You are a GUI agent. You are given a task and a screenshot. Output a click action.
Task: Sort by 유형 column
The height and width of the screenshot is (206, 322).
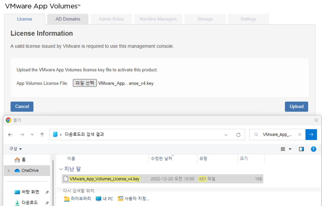click(203, 159)
